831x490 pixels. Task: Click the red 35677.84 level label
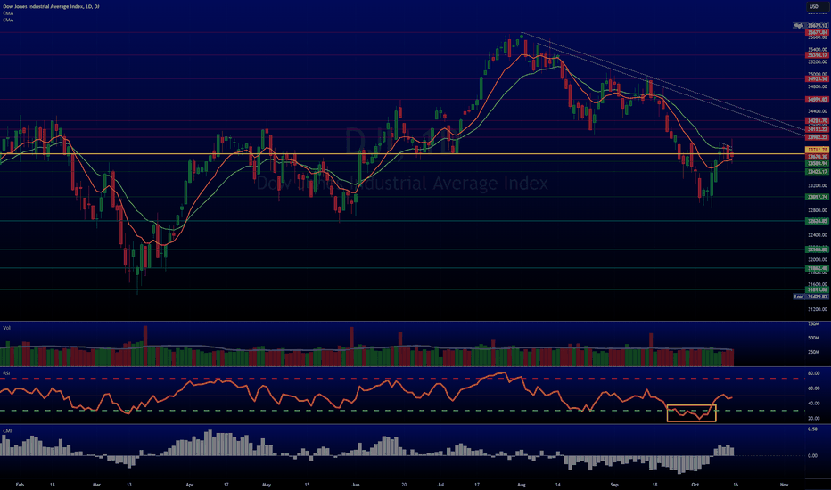click(x=817, y=32)
